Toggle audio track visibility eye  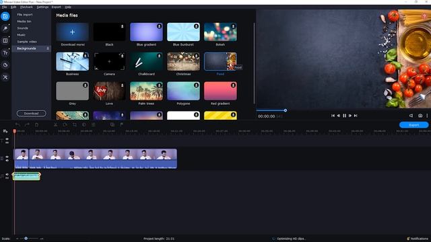(x=7, y=175)
